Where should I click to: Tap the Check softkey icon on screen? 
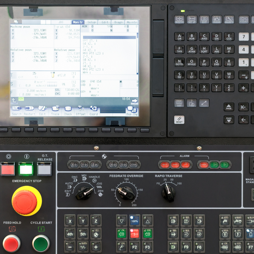pos(68,108)
